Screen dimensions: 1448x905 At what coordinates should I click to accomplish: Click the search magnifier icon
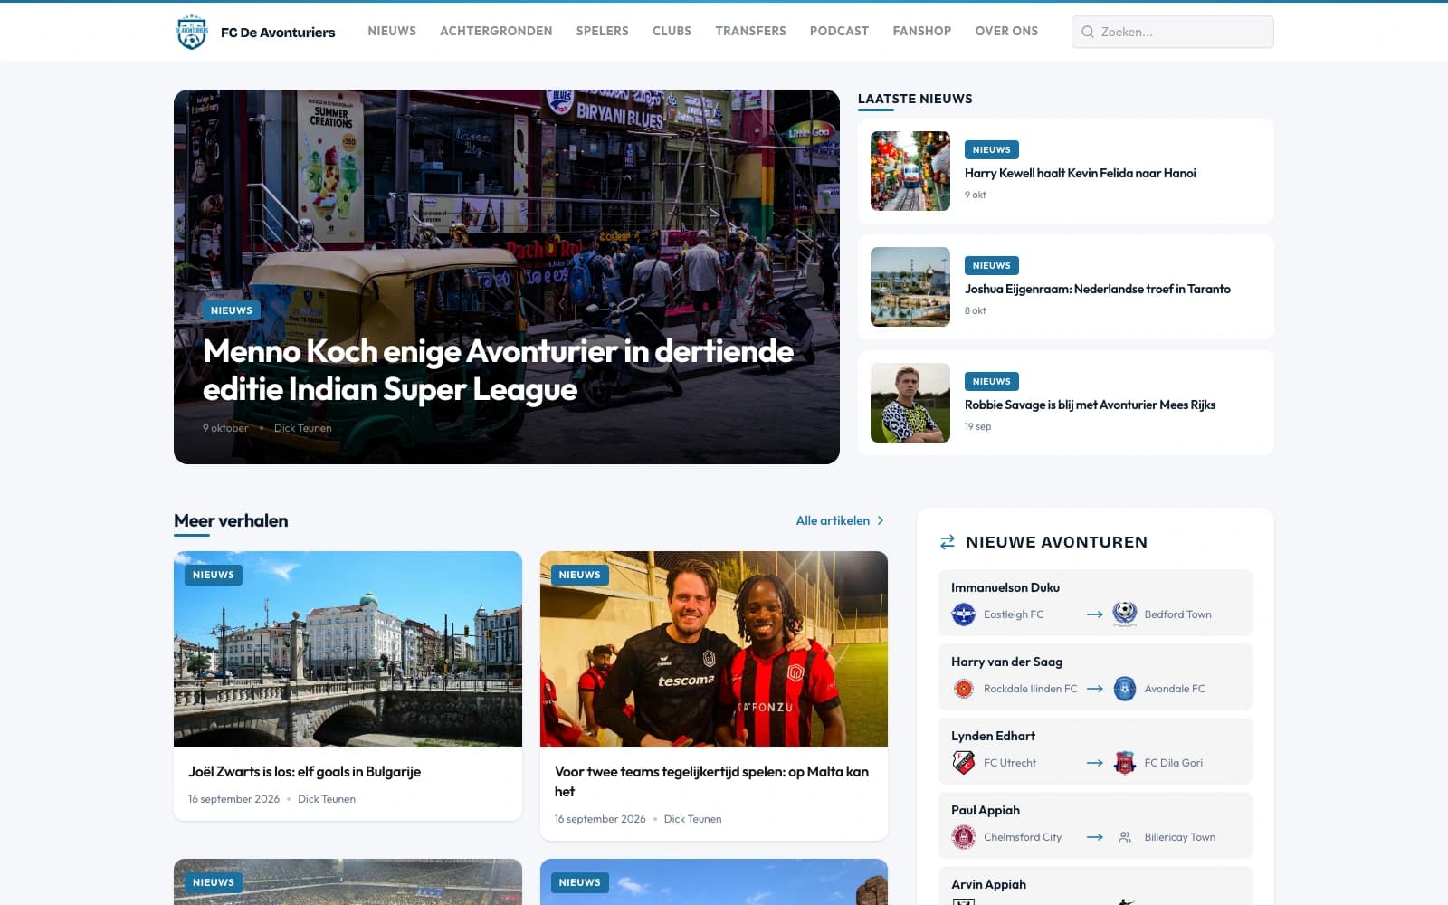pos(1088,32)
